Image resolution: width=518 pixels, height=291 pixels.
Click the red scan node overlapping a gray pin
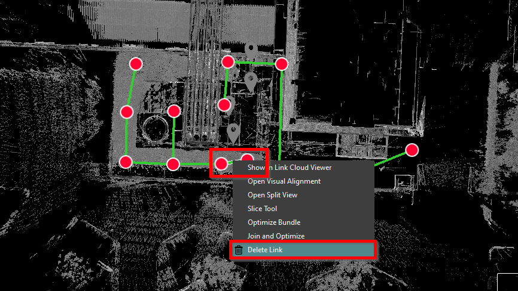(x=224, y=106)
